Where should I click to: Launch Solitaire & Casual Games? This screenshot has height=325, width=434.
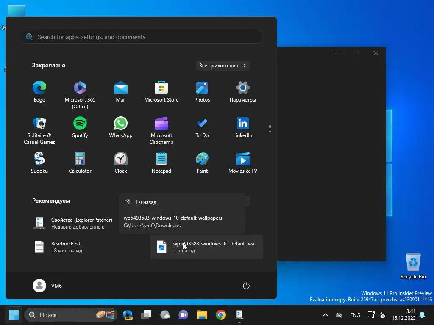pos(39,131)
